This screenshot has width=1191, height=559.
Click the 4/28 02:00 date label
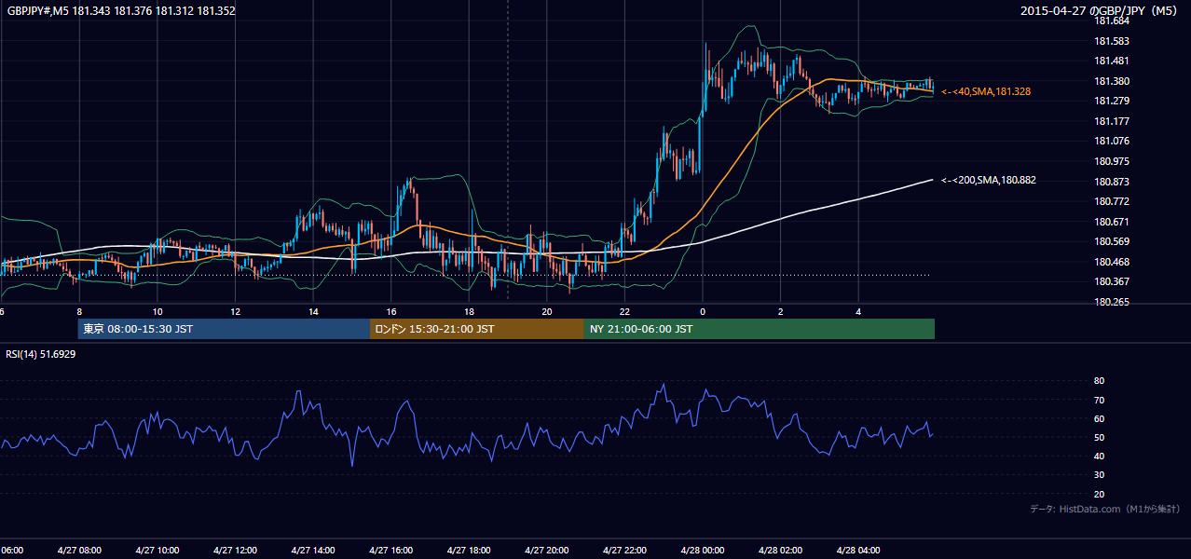(x=780, y=551)
